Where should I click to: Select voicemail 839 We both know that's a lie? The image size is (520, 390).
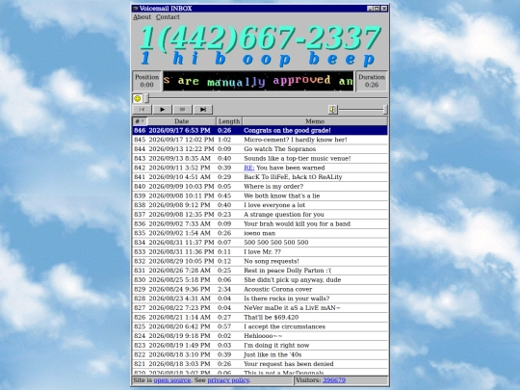click(x=260, y=195)
